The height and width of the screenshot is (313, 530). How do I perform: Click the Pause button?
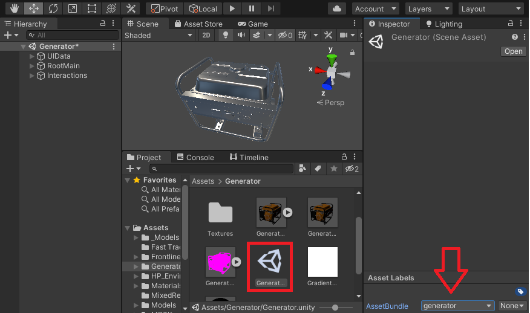point(252,8)
